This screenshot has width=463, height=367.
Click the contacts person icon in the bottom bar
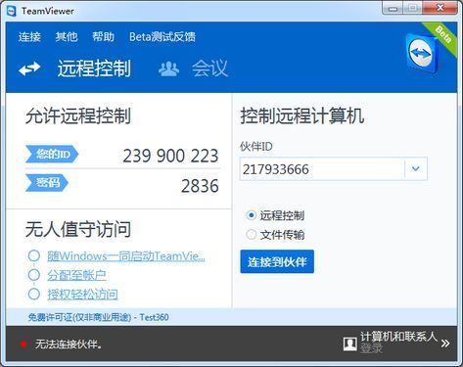click(349, 344)
